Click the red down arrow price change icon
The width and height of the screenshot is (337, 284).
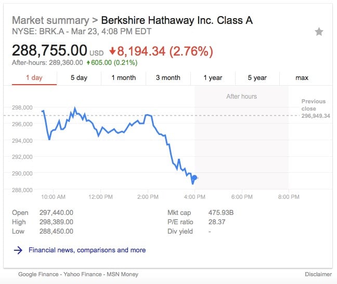point(112,51)
